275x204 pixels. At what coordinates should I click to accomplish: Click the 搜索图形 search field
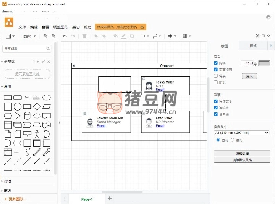(24, 49)
